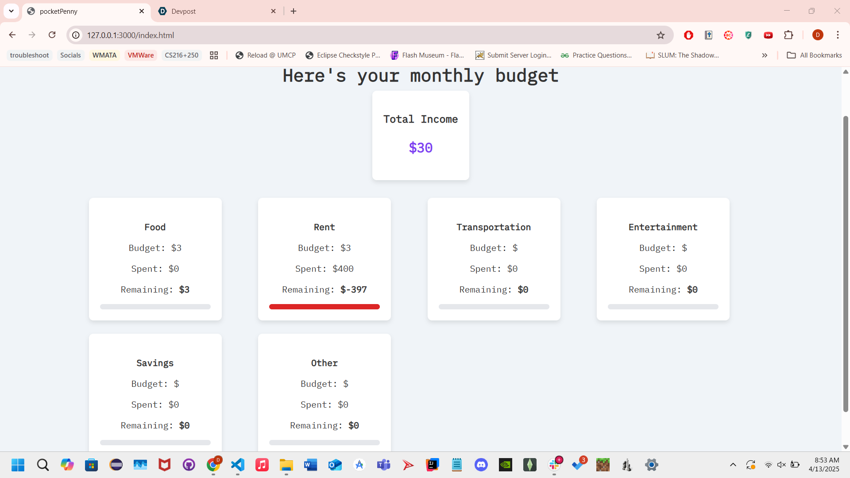The height and width of the screenshot is (478, 850).
Task: Open Chrome three-dot menu
Action: point(838,35)
